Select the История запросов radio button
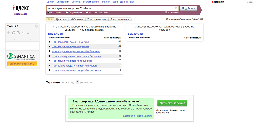The height and width of the screenshot is (126, 259). (87, 12)
